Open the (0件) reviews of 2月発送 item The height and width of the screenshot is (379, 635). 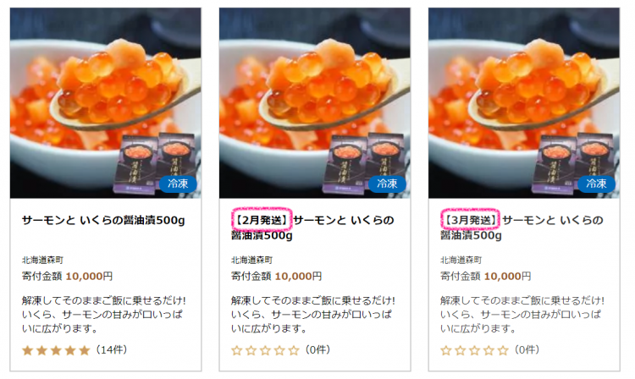coord(317,350)
